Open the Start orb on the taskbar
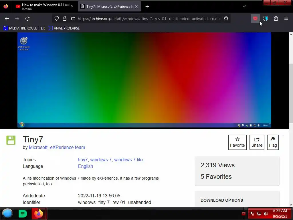 click(x=7, y=213)
